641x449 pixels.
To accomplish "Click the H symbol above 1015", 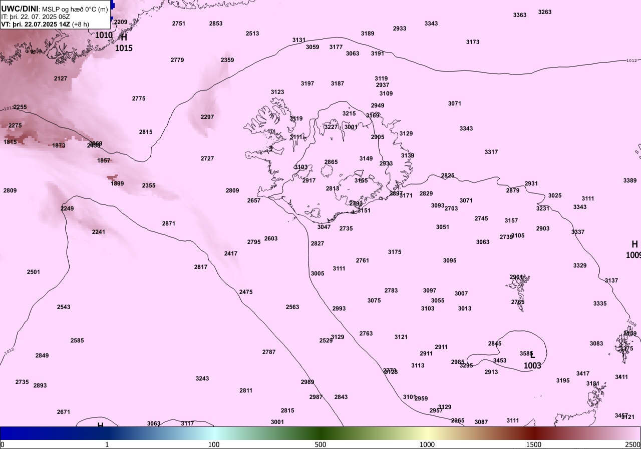I will pos(124,37).
